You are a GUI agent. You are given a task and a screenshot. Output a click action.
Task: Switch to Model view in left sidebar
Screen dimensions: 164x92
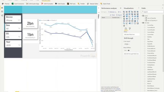(x=2, y=15)
